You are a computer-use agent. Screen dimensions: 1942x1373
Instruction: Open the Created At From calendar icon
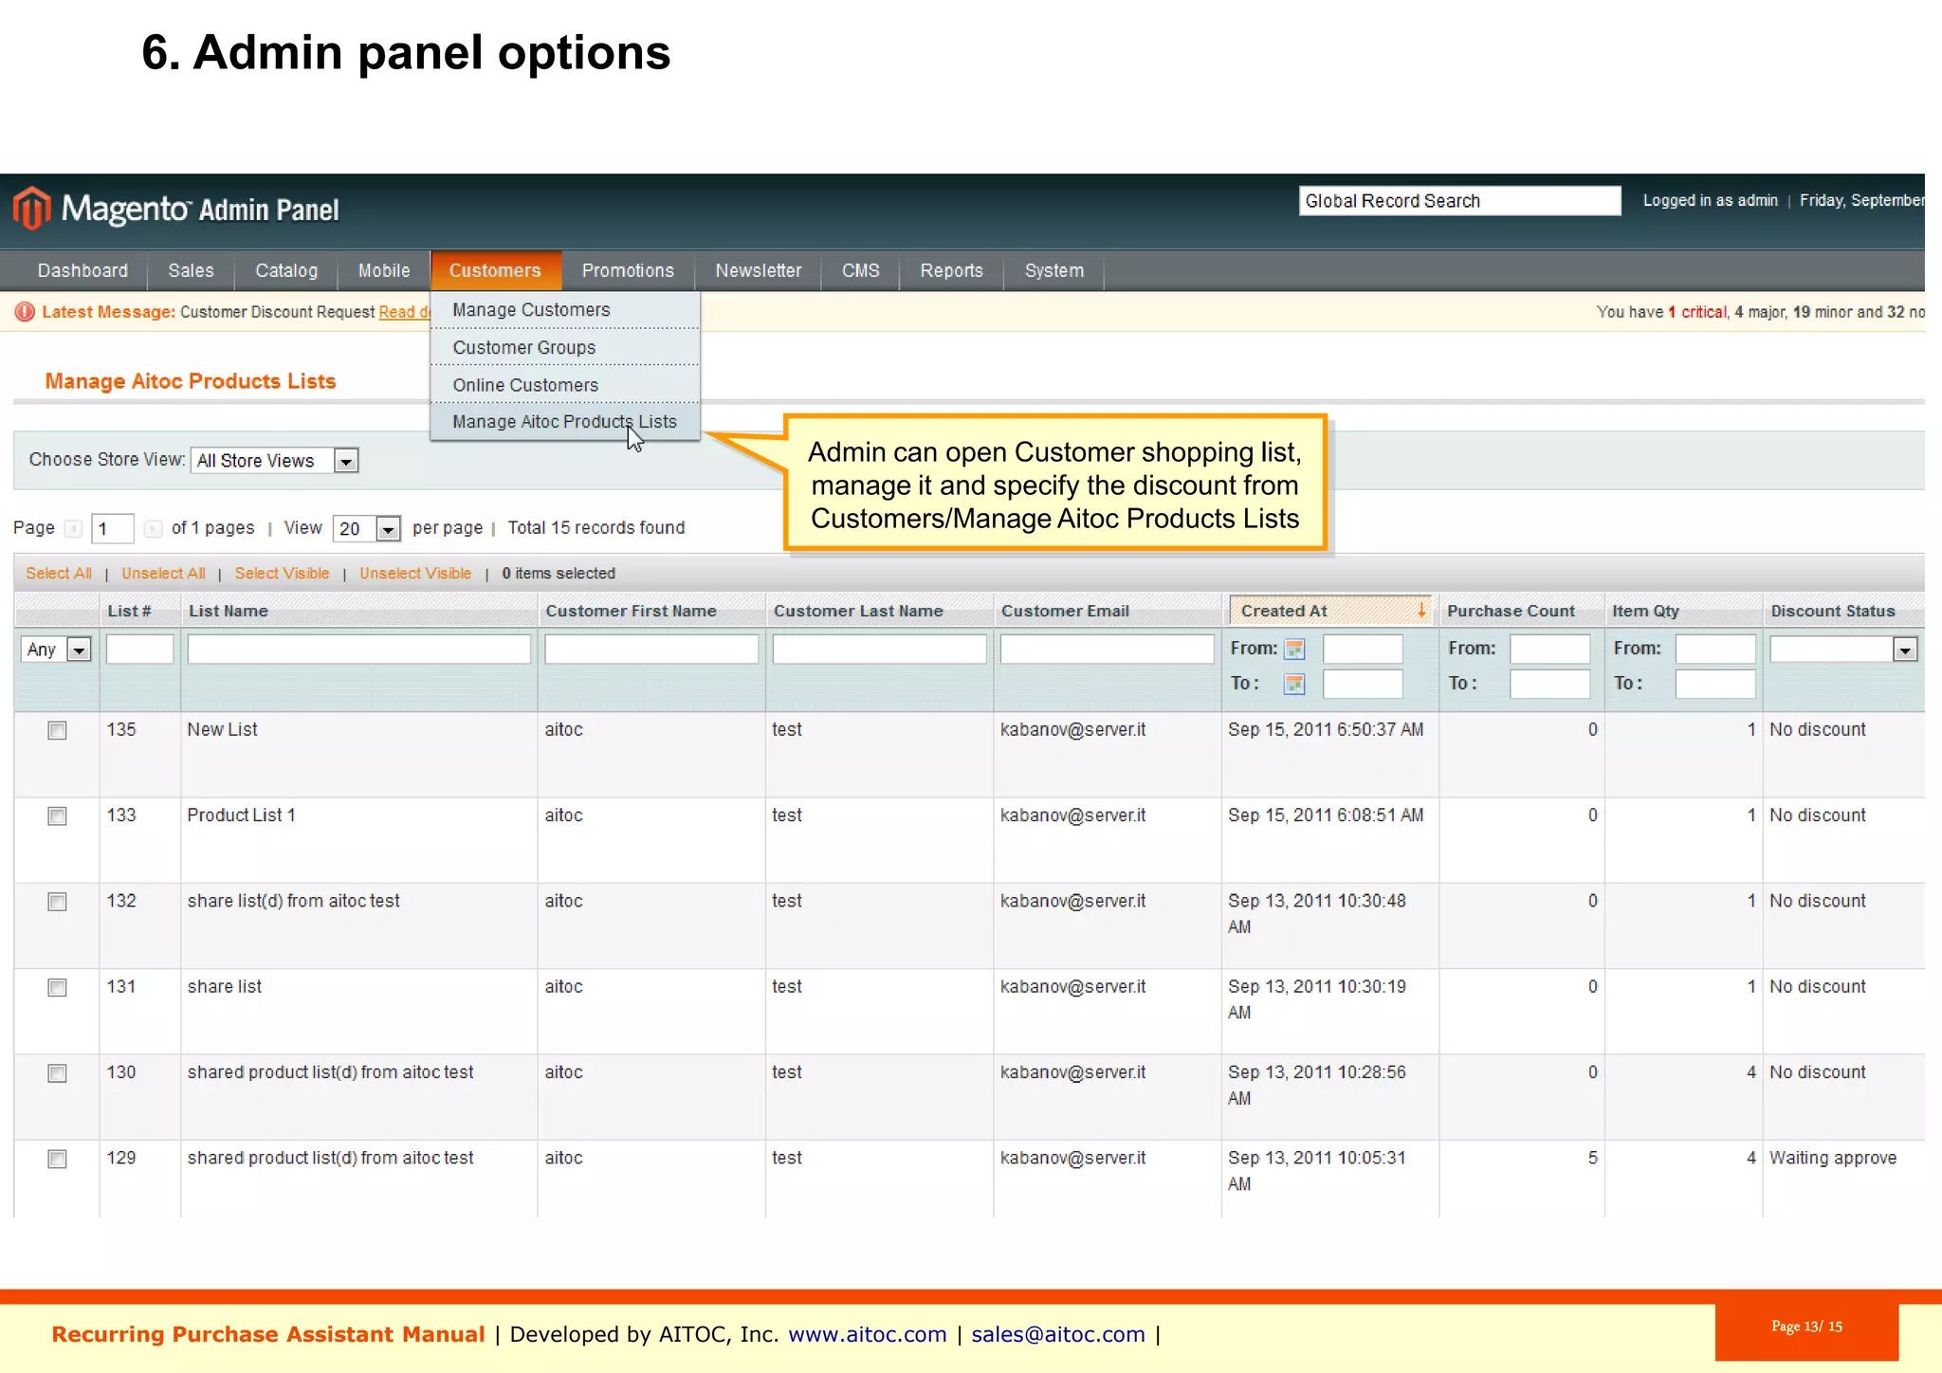pyautogui.click(x=1294, y=650)
